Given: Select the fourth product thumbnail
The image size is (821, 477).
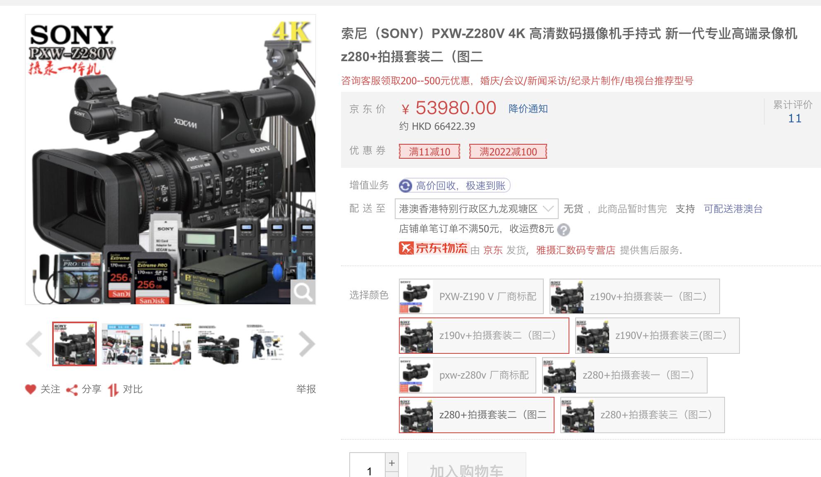Looking at the screenshot, I should tap(218, 343).
